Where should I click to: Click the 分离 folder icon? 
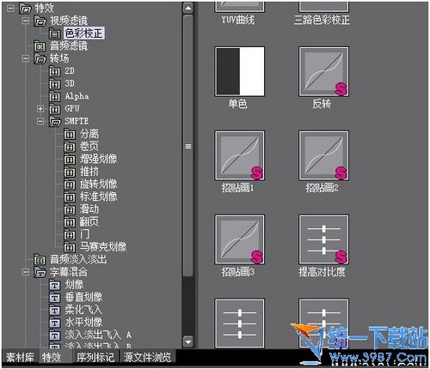[x=70, y=134]
